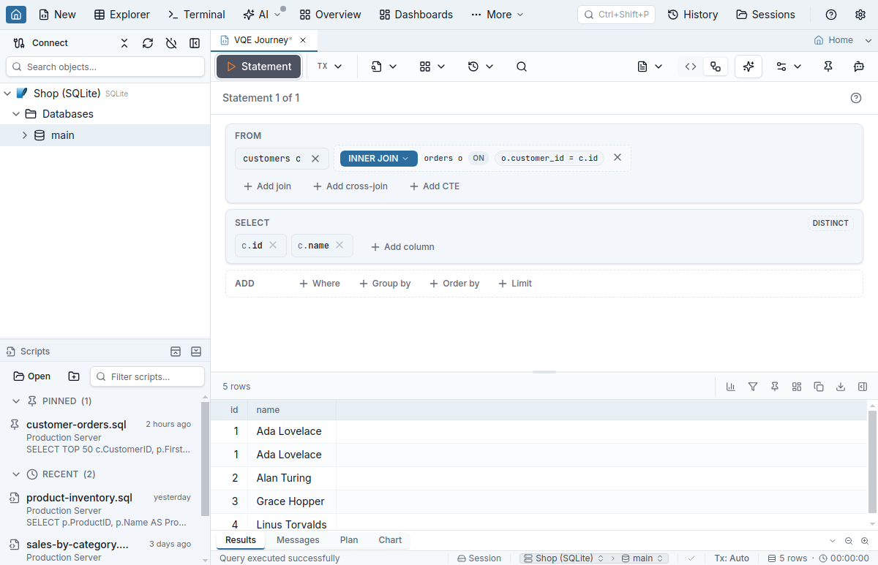Toggle the results side panel icon

(x=863, y=387)
